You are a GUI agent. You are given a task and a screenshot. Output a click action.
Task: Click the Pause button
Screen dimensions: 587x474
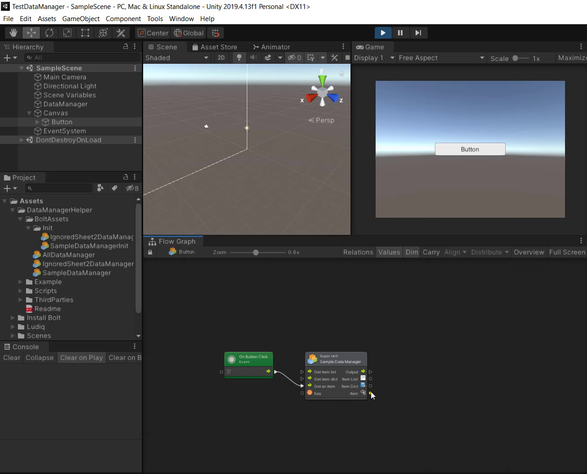pos(400,33)
